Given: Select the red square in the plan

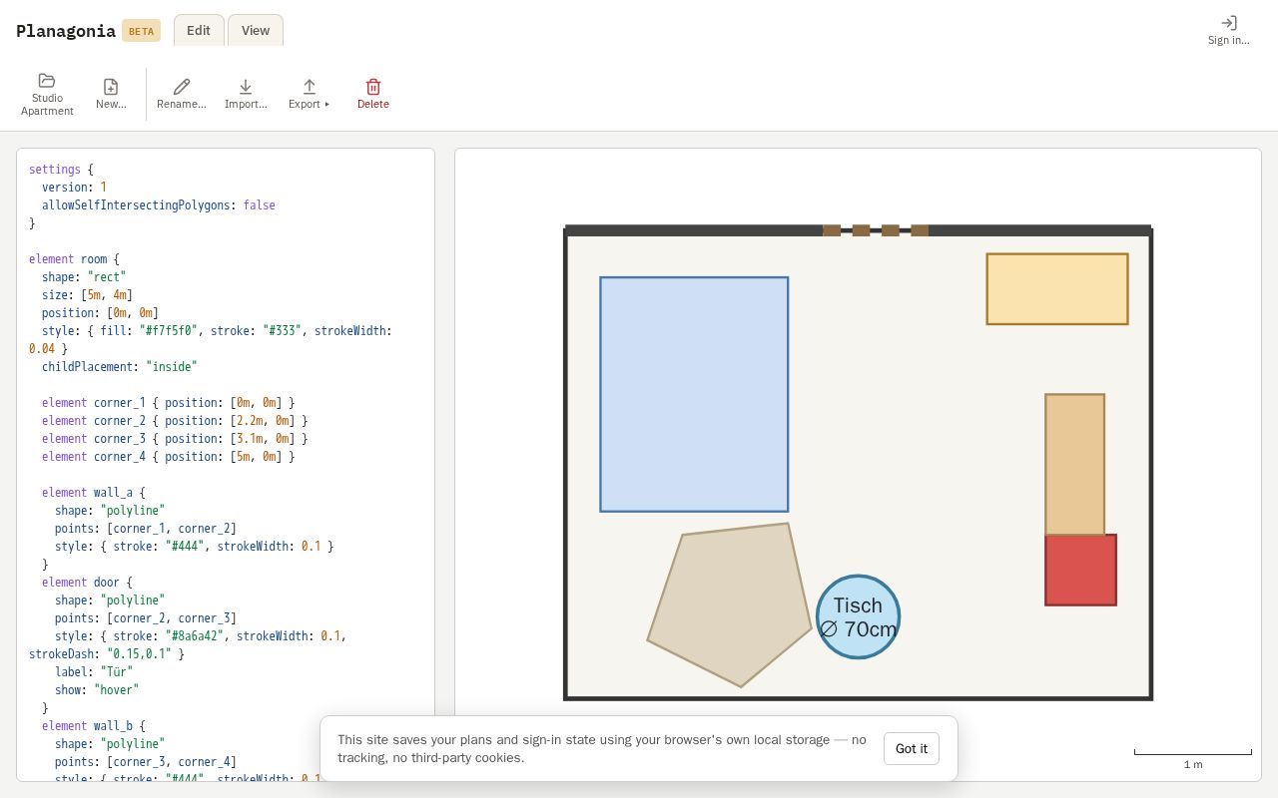Looking at the screenshot, I should click(x=1080, y=570).
